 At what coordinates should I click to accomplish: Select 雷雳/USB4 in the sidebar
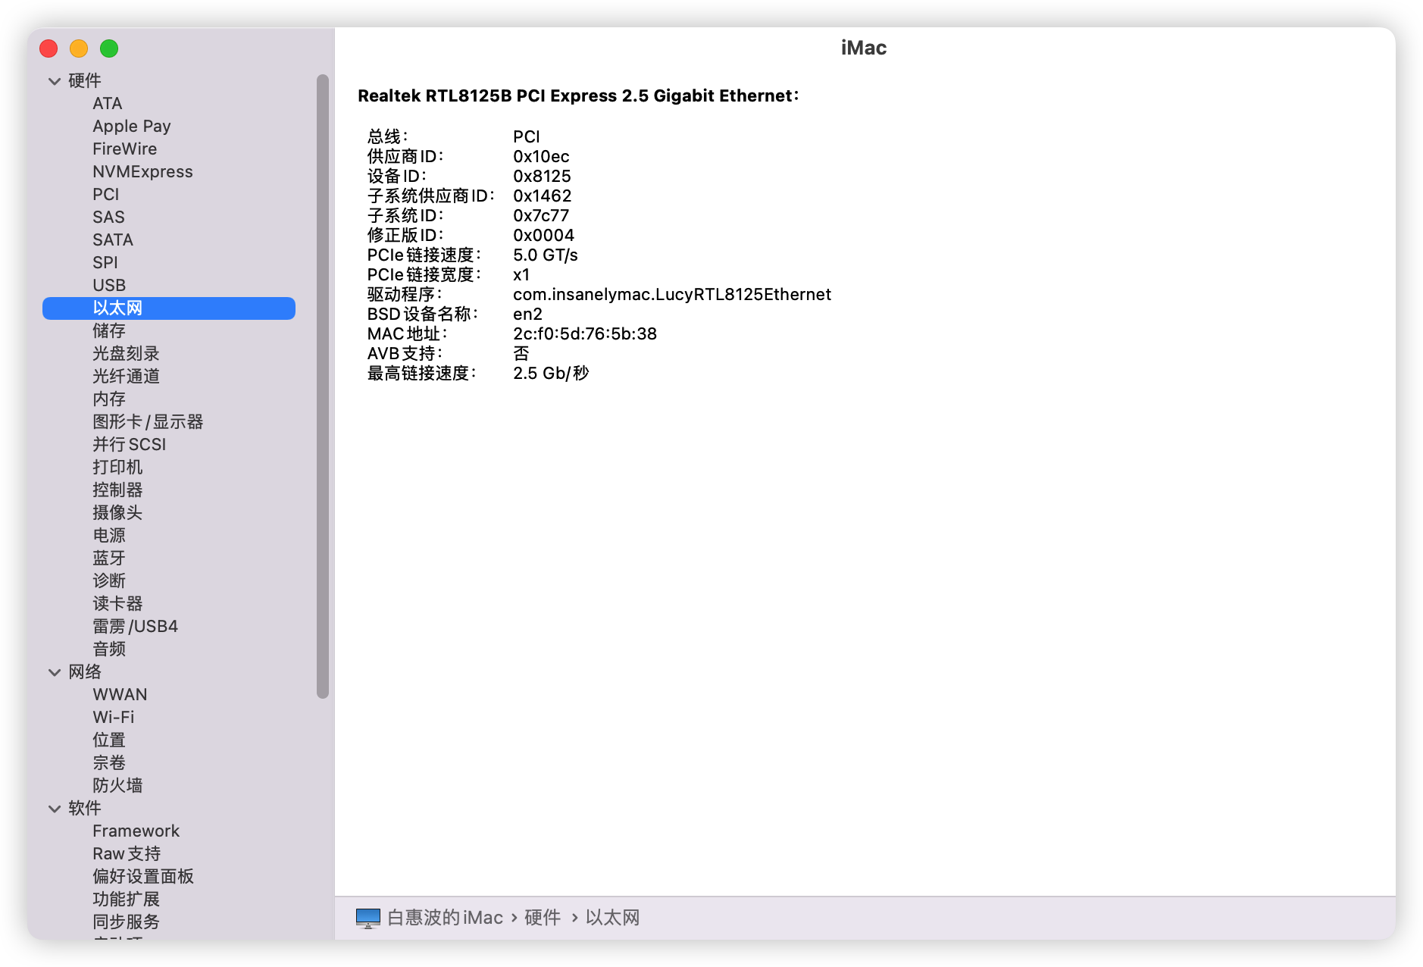(136, 627)
